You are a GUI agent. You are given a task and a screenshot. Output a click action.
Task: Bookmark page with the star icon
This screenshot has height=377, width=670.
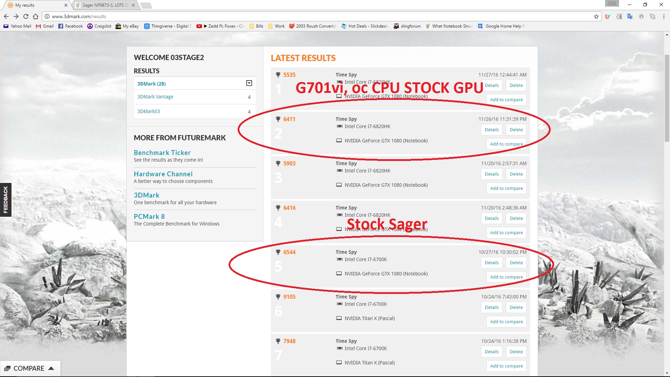click(596, 16)
